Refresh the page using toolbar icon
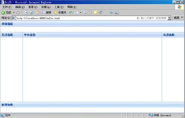This screenshot has height=118, width=185. tap(31, 12)
